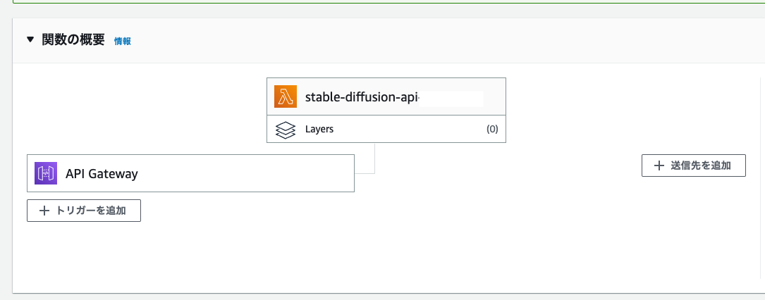Select the API Gateway trigger label
Image resolution: width=765 pixels, height=300 pixels.
[102, 174]
